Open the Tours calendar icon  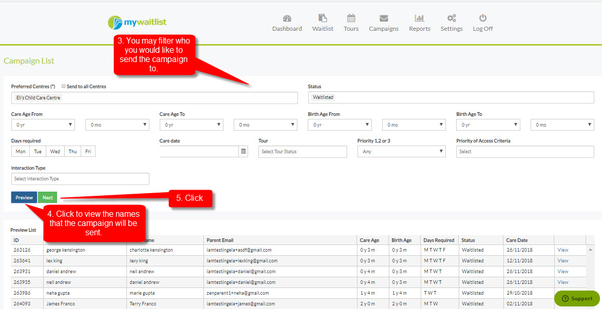351,18
